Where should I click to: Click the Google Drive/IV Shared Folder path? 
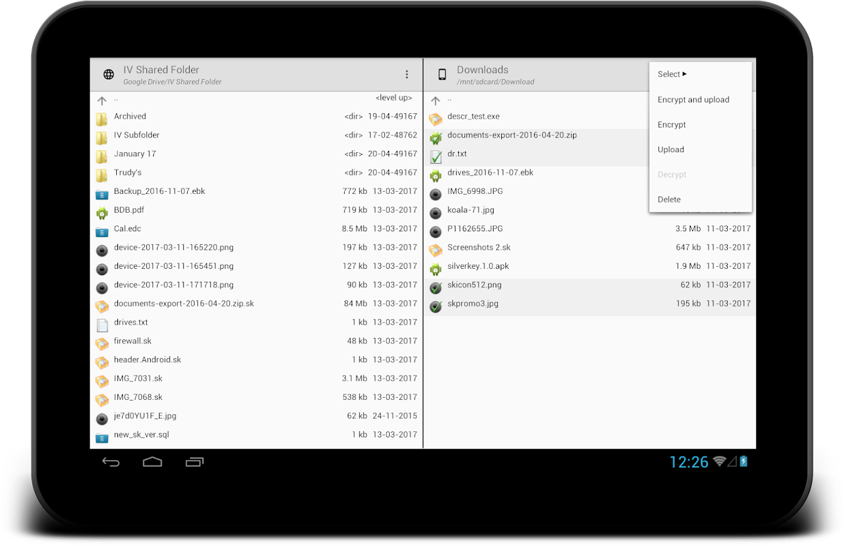click(x=173, y=82)
